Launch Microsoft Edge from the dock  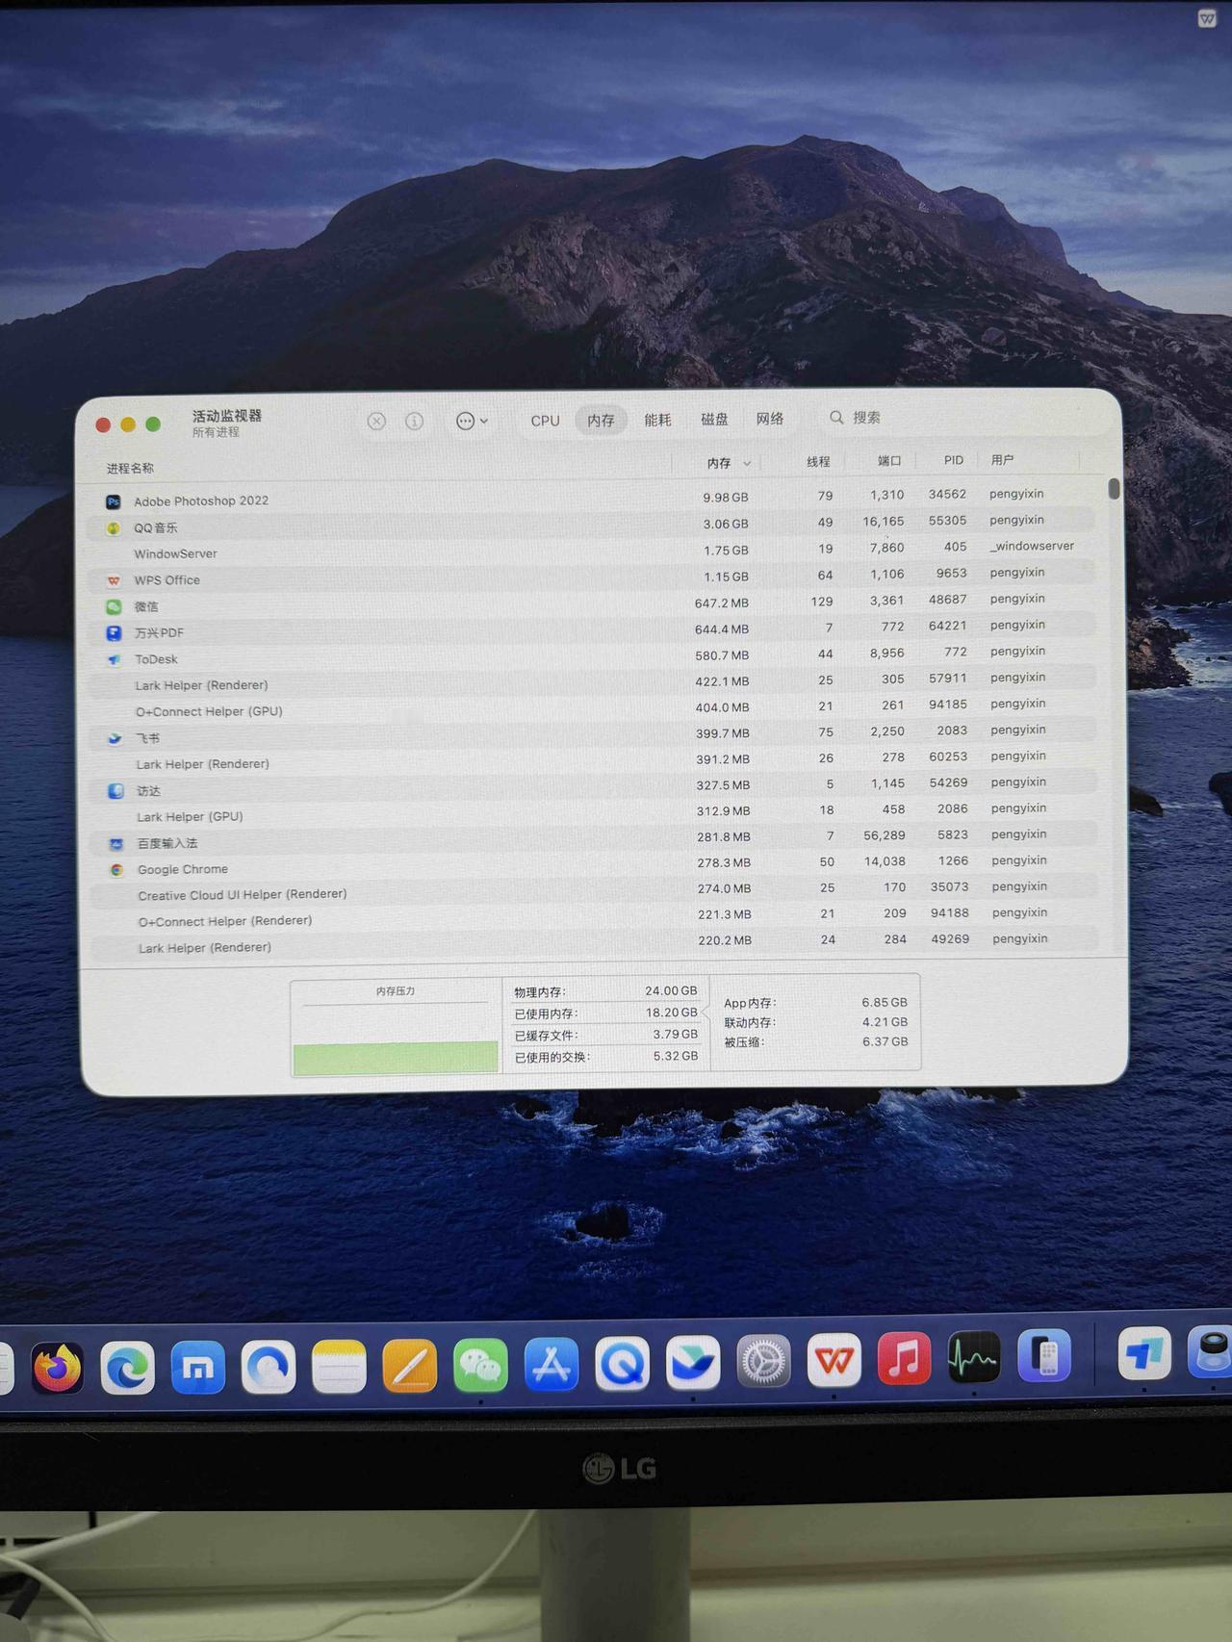128,1368
